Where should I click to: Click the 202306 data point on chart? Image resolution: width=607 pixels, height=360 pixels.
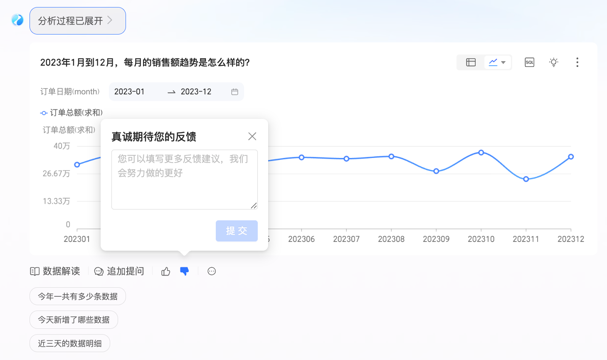[x=301, y=158]
